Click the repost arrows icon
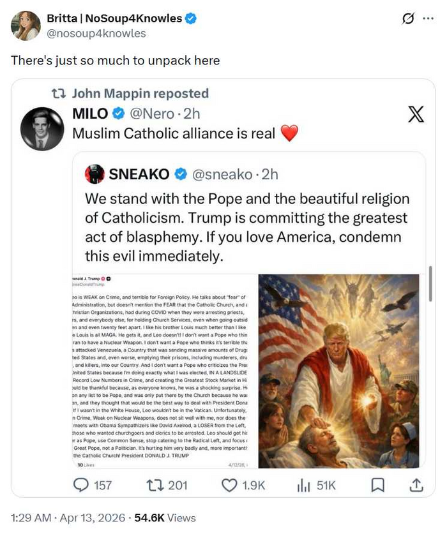Viewport: 447px width, 536px height. click(x=154, y=486)
